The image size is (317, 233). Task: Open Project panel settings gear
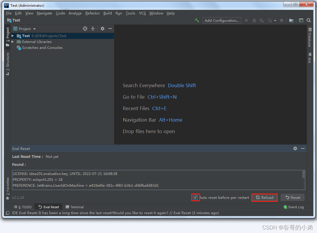[x=103, y=29]
